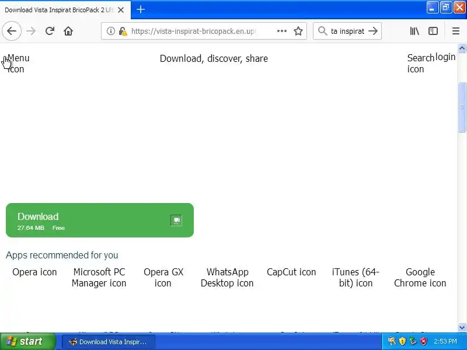Open the Firefox hamburger menu
The height and width of the screenshot is (350, 467).
click(x=456, y=31)
